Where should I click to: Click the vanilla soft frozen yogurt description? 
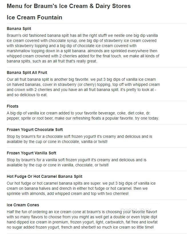(x=77, y=162)
